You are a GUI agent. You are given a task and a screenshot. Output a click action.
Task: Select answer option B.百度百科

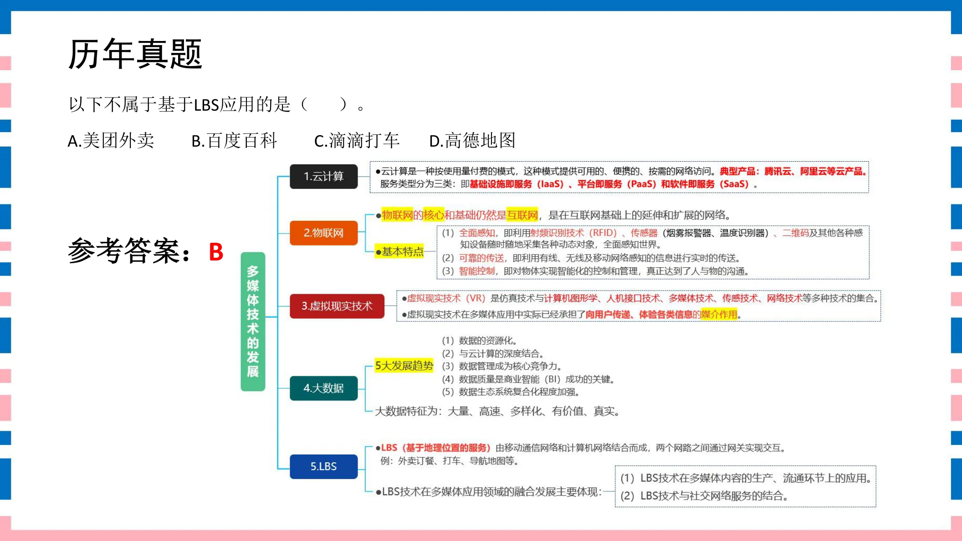[234, 141]
